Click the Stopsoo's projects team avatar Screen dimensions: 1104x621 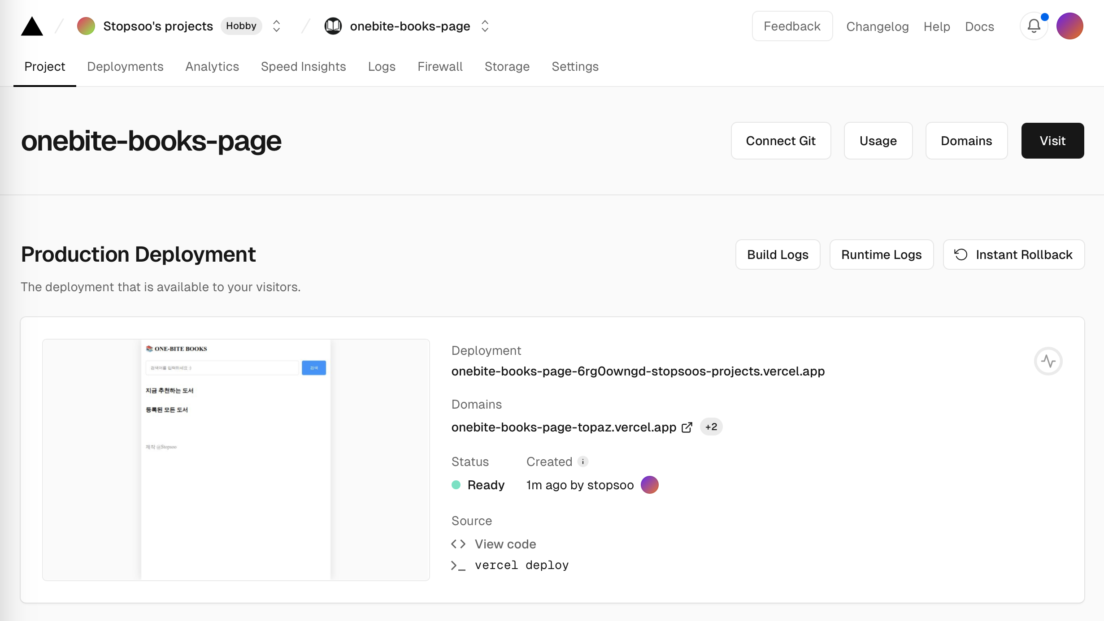(x=86, y=26)
